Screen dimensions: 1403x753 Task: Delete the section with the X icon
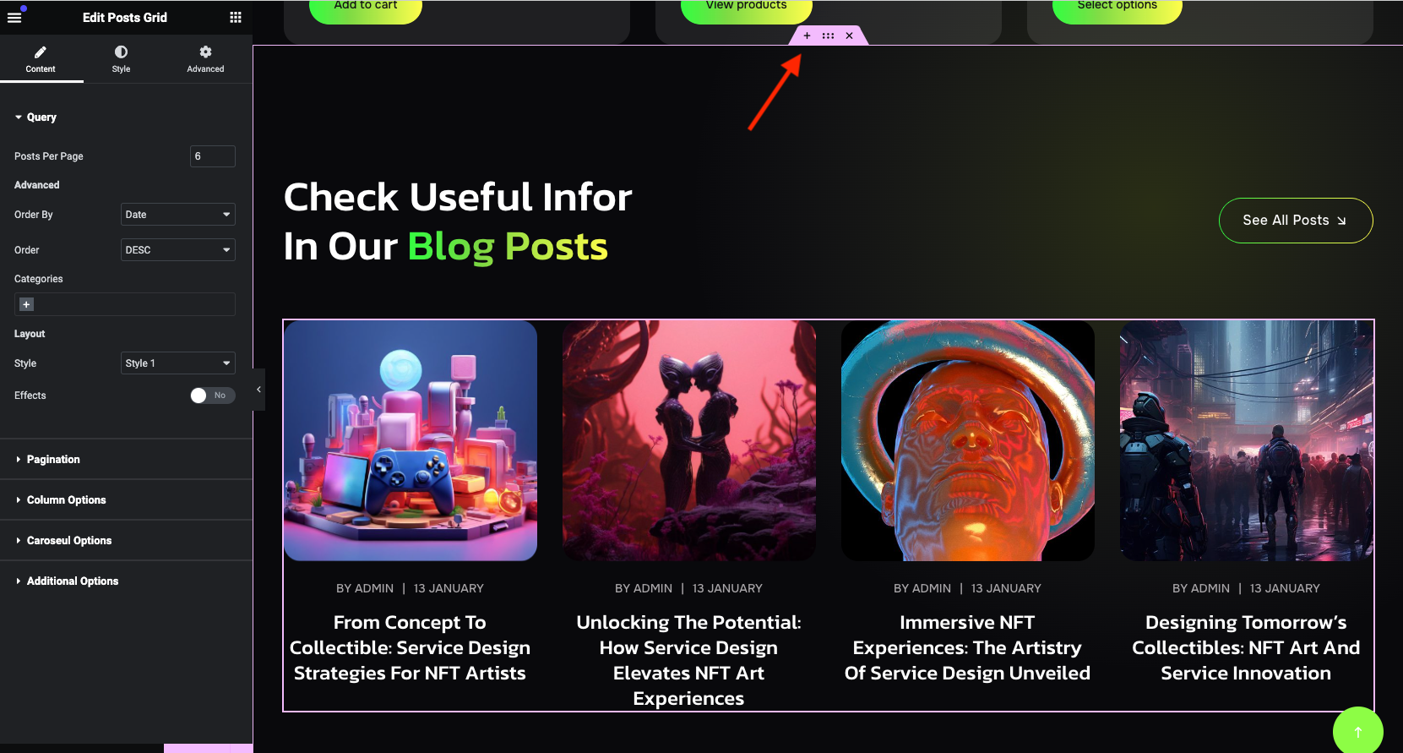[x=849, y=35]
